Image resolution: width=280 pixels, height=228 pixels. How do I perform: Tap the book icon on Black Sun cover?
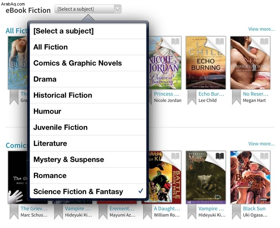click(x=264, y=156)
